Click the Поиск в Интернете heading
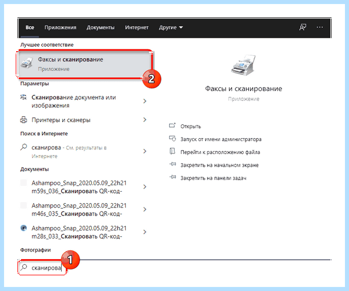This screenshot has height=291, width=349. coord(44,134)
